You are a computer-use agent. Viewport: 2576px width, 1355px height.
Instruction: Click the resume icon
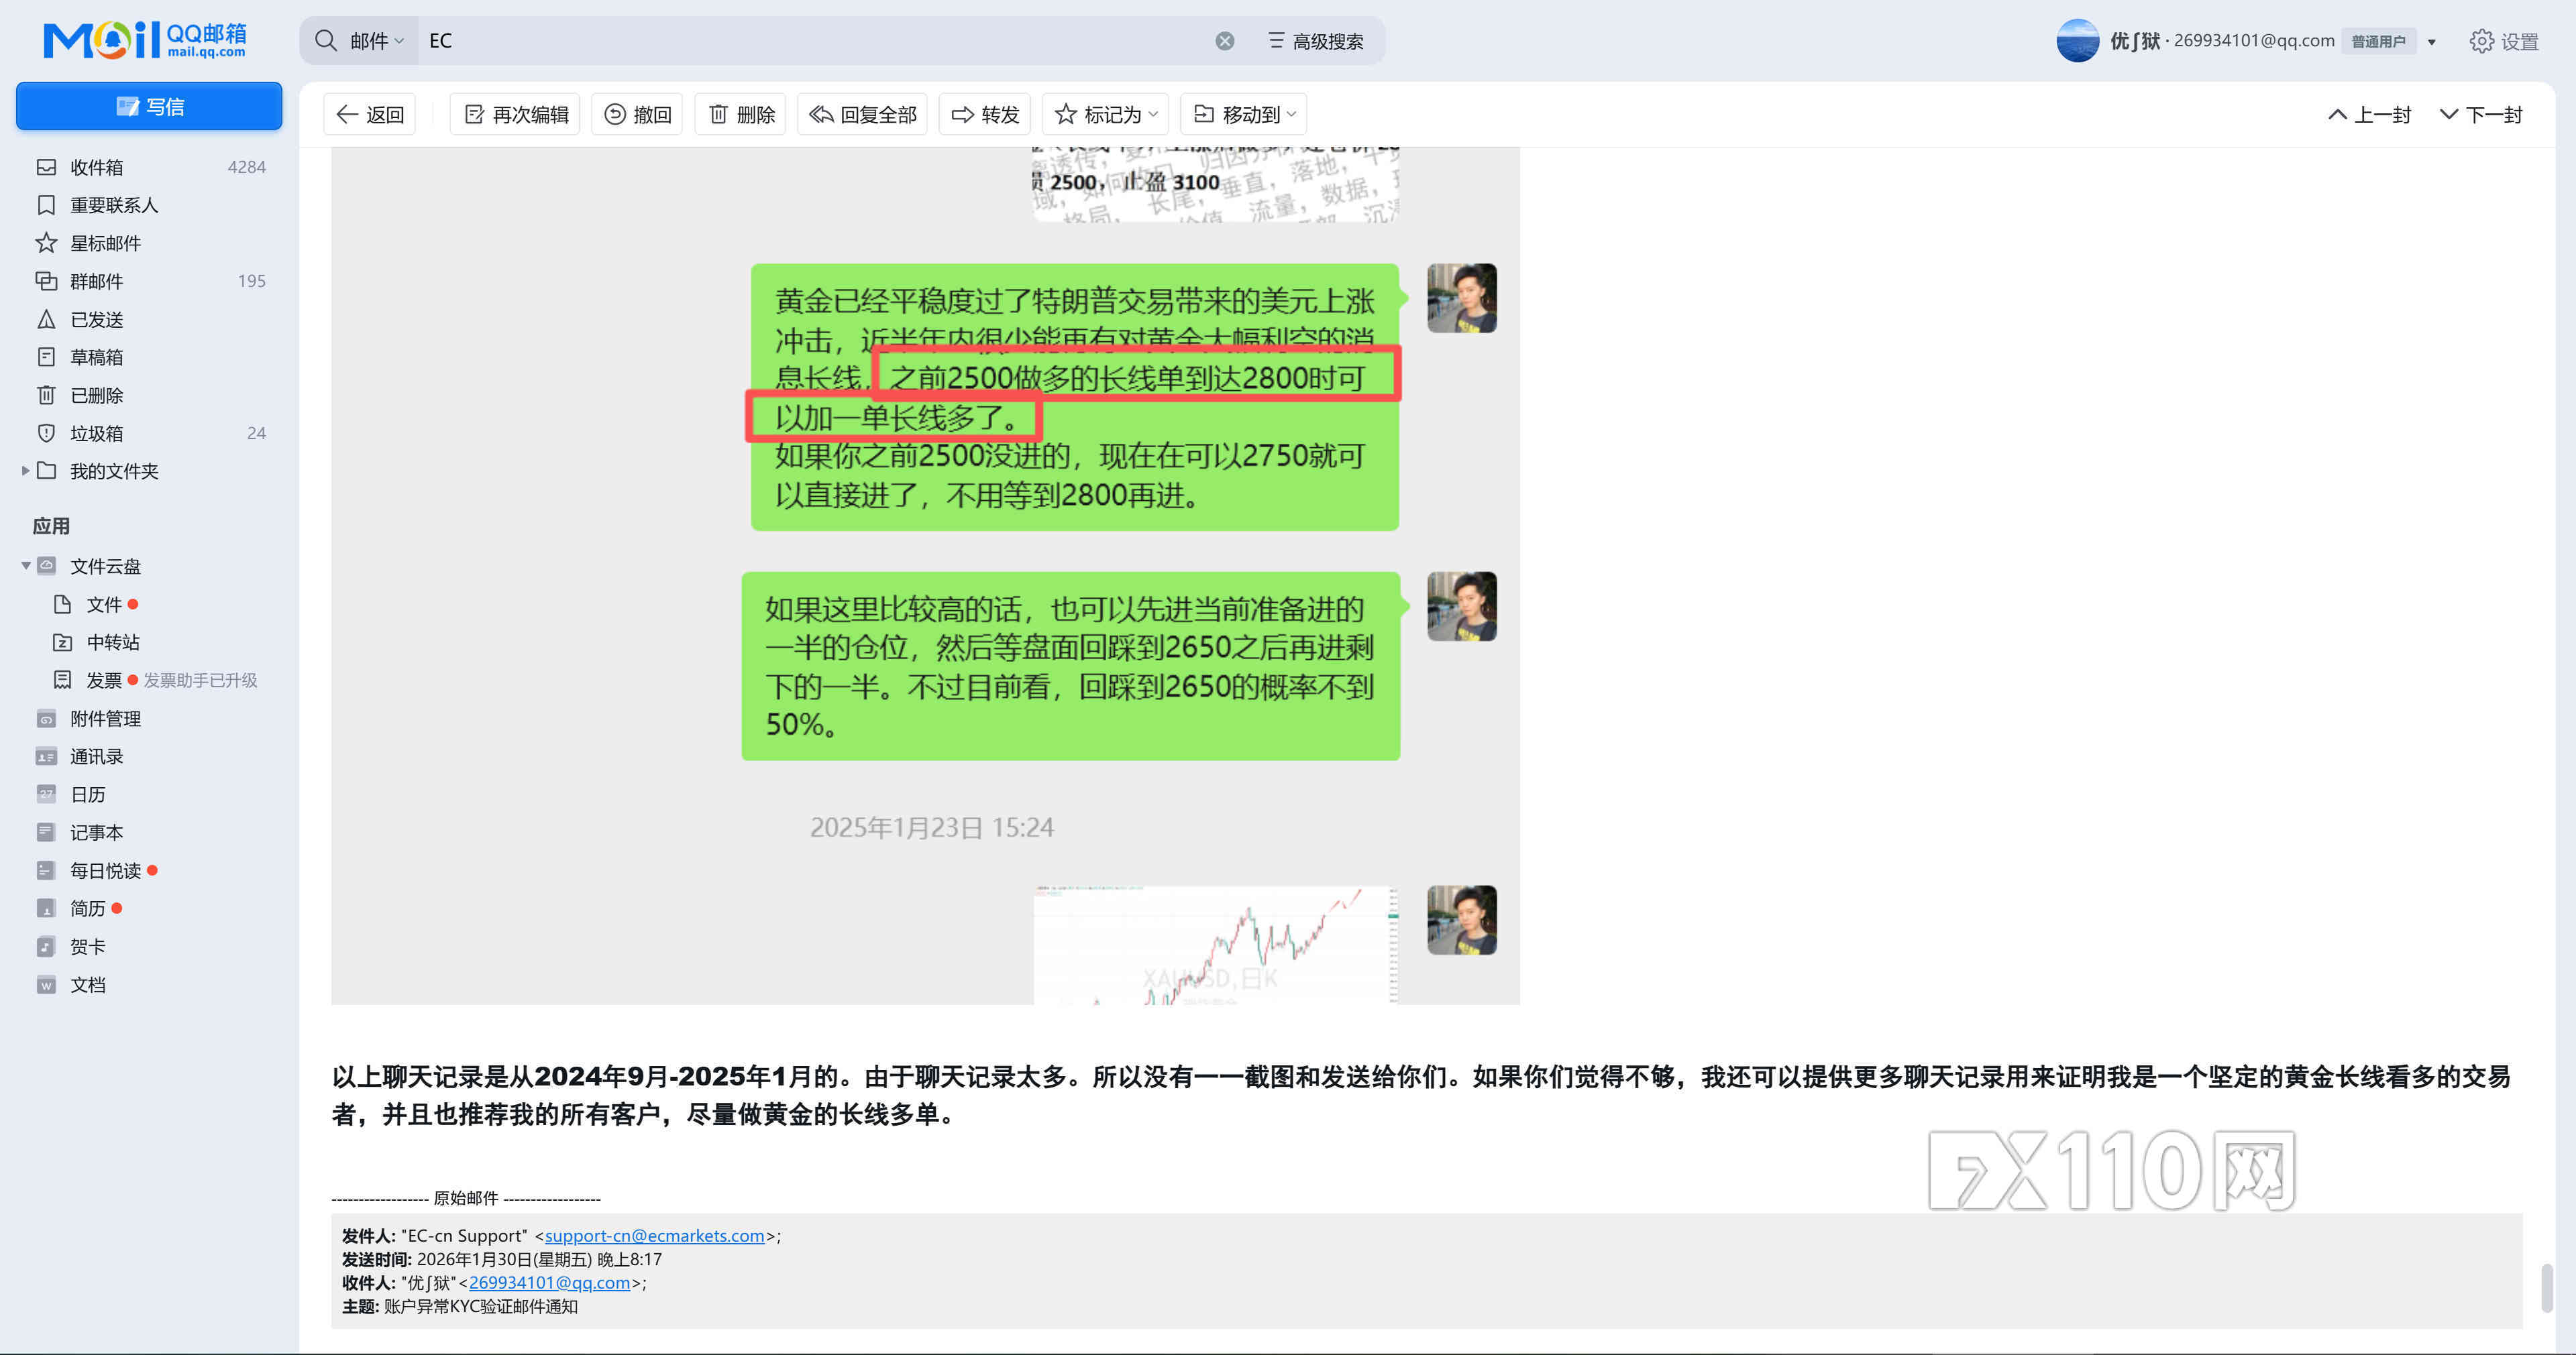click(x=46, y=908)
